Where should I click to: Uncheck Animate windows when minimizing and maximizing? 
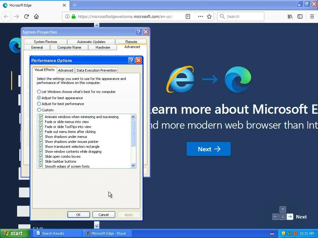(41, 117)
